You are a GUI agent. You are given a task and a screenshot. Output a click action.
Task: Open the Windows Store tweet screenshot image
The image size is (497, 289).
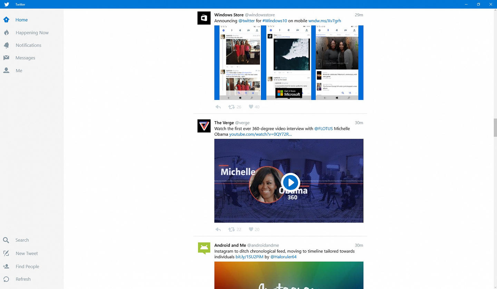click(289, 62)
